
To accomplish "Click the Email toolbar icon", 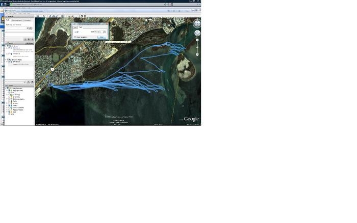I will click(69, 16).
